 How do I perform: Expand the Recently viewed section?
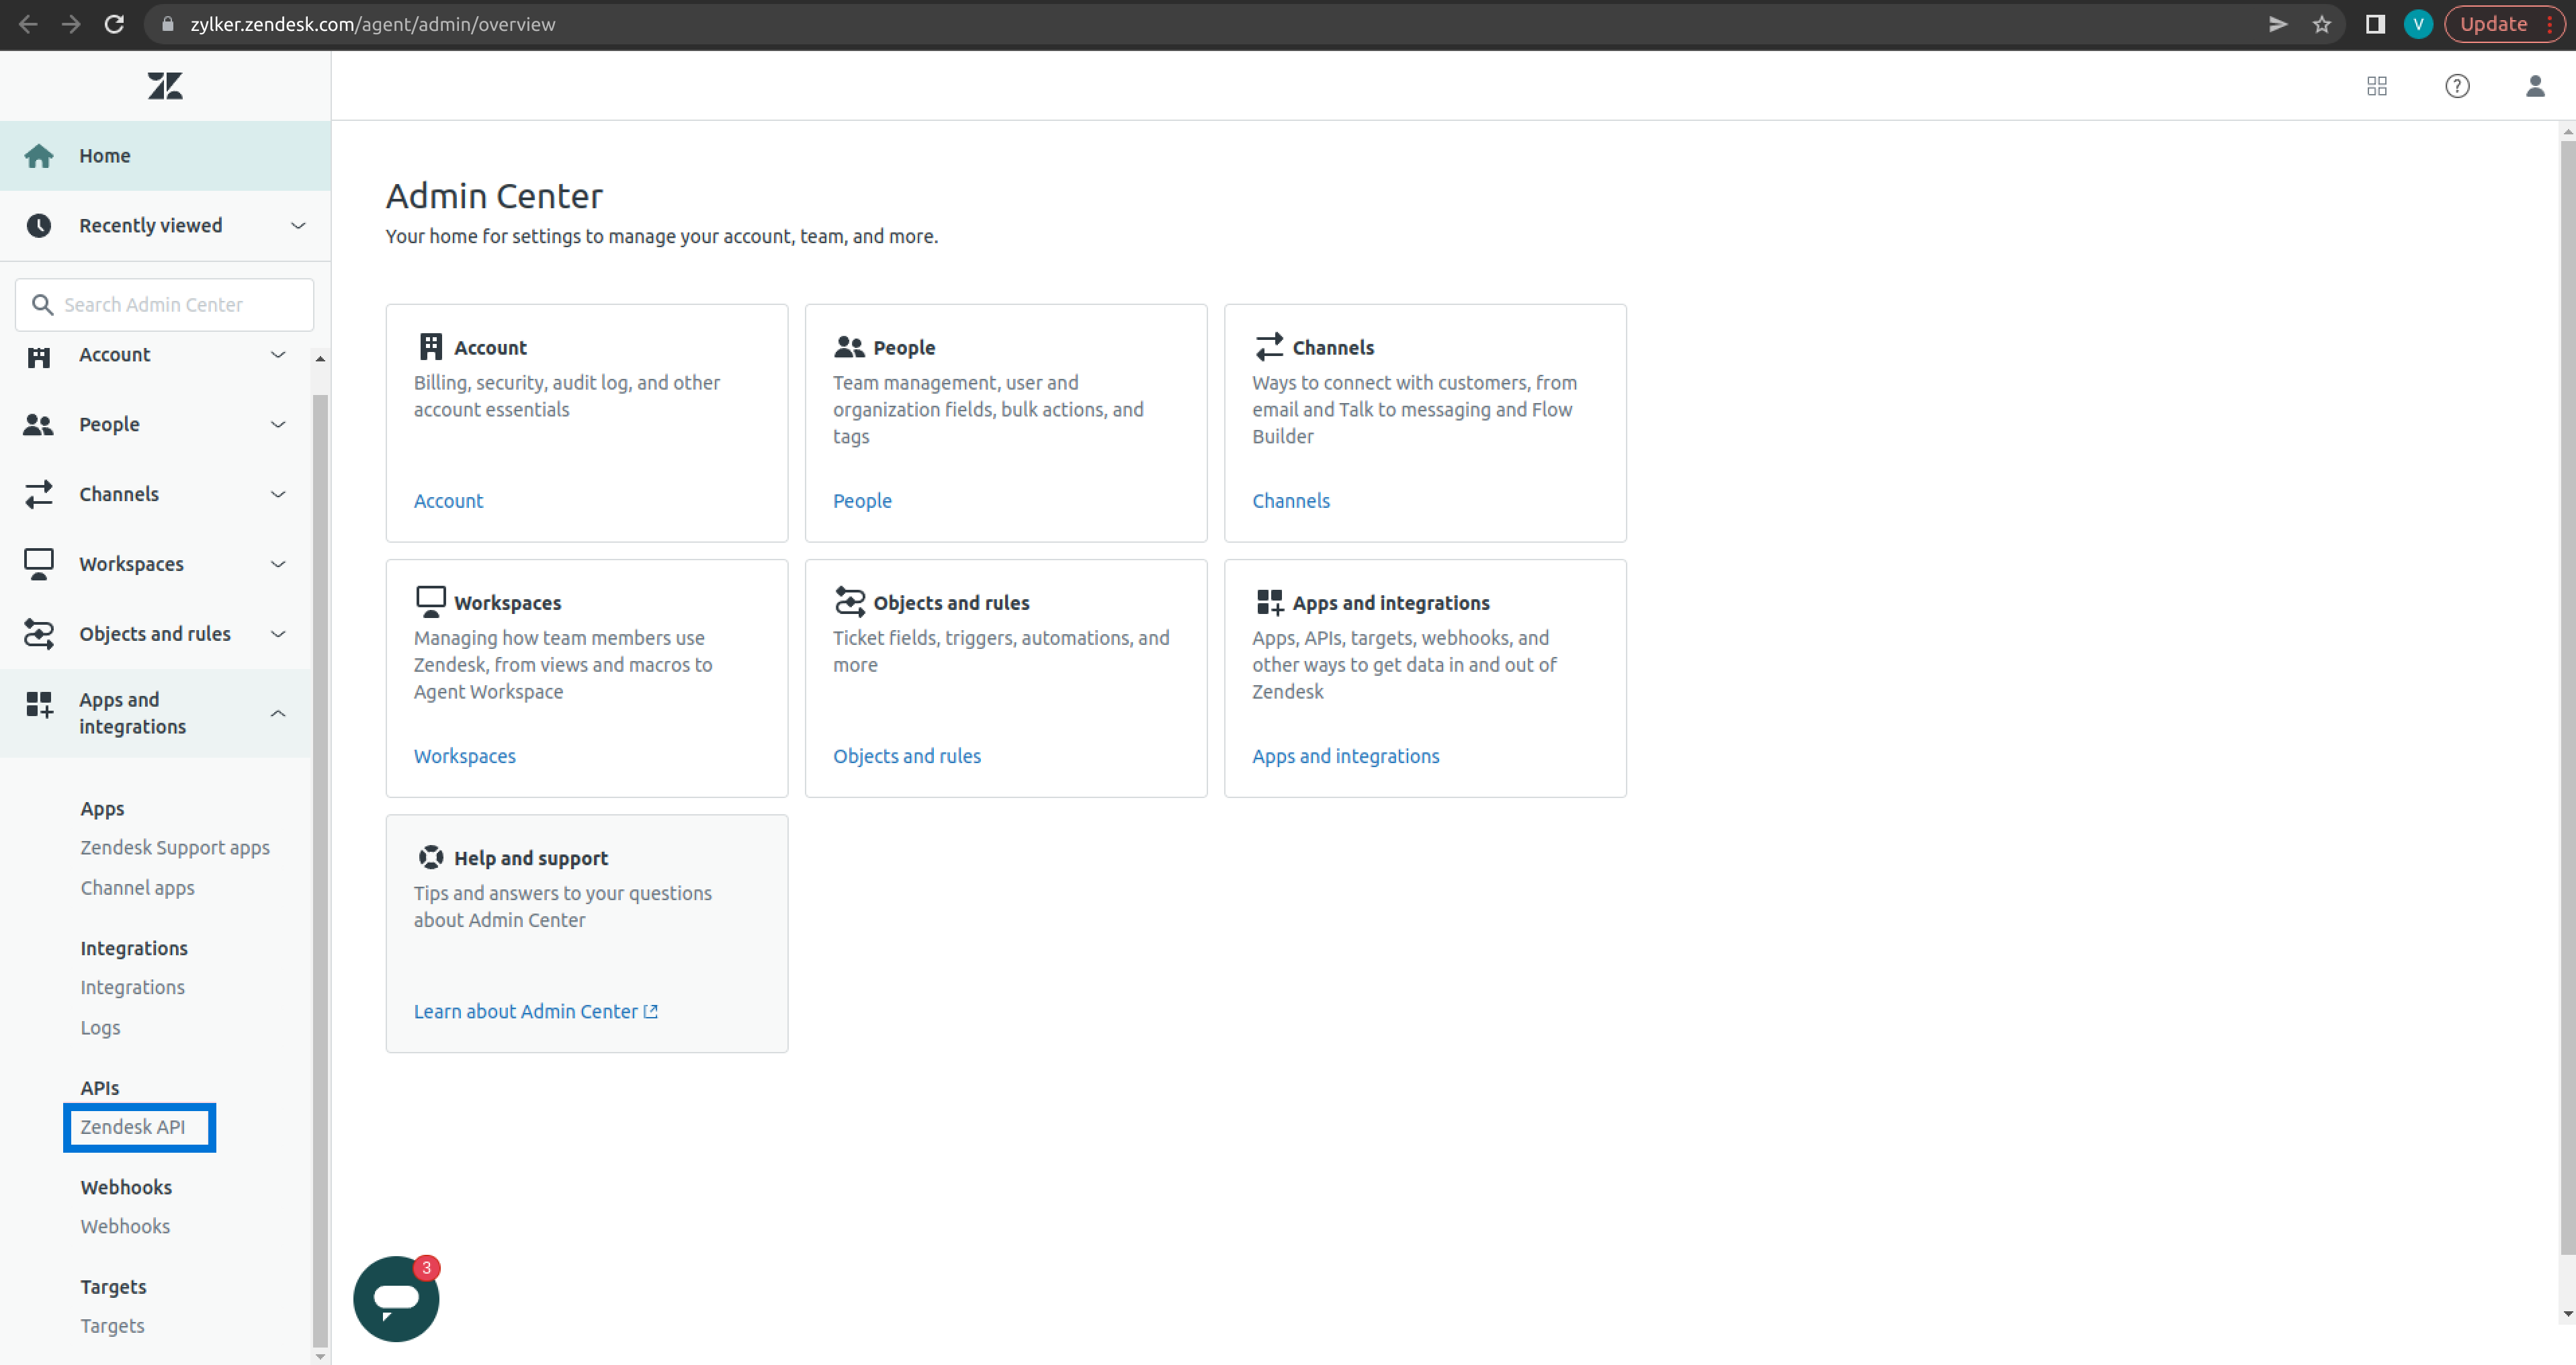(297, 225)
